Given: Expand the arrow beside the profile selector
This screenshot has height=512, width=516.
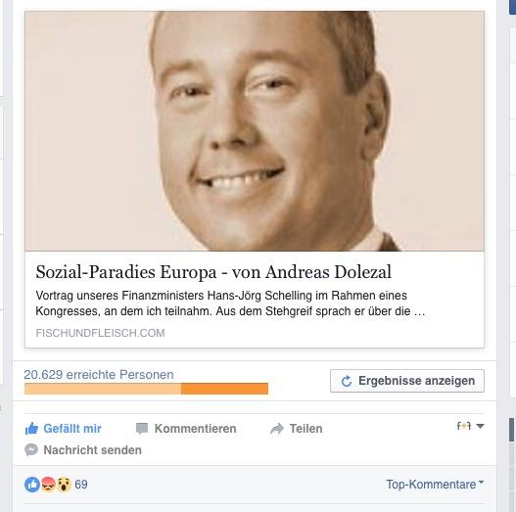Looking at the screenshot, I should point(480,426).
